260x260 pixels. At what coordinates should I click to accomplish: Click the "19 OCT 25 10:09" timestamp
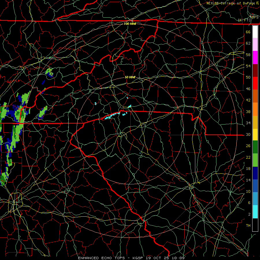(x=165, y=258)
